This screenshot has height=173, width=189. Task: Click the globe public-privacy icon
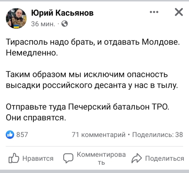[x=65, y=24]
